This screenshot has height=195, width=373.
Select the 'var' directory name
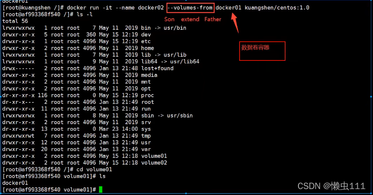click(146, 150)
